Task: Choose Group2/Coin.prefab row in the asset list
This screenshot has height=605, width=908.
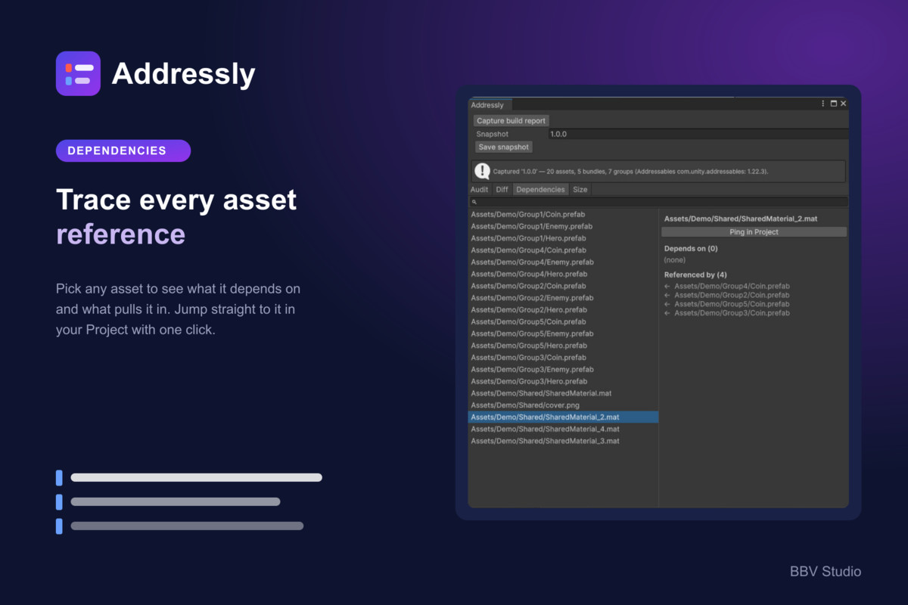Action: [x=563, y=286]
